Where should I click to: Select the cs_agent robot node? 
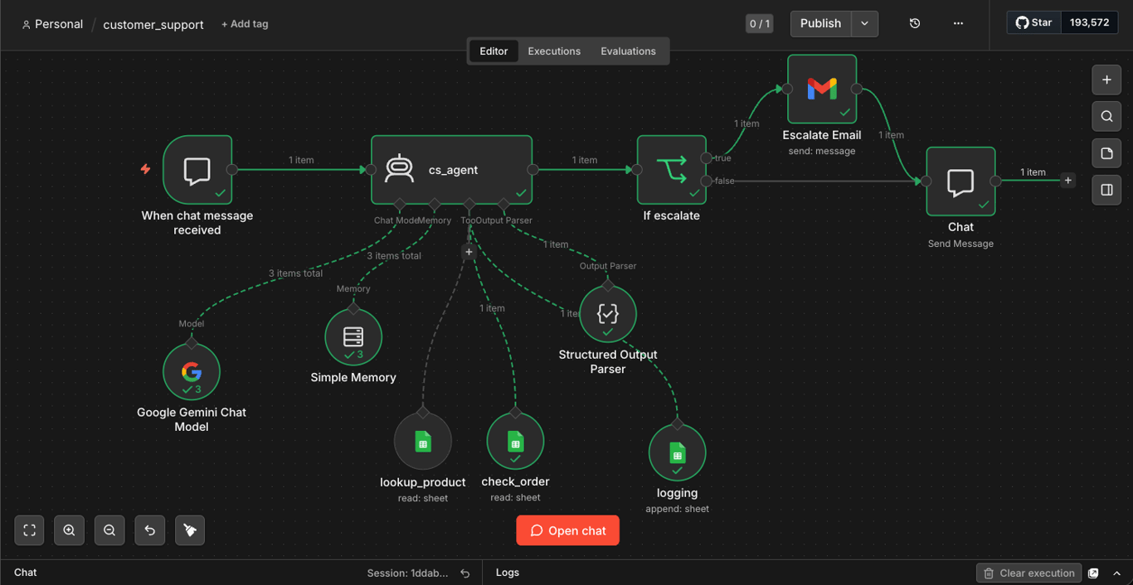451,170
